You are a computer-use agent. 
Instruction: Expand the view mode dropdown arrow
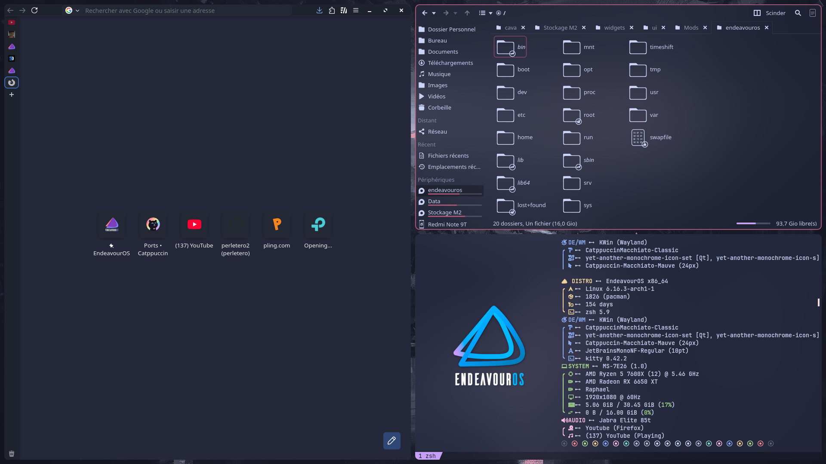point(490,13)
